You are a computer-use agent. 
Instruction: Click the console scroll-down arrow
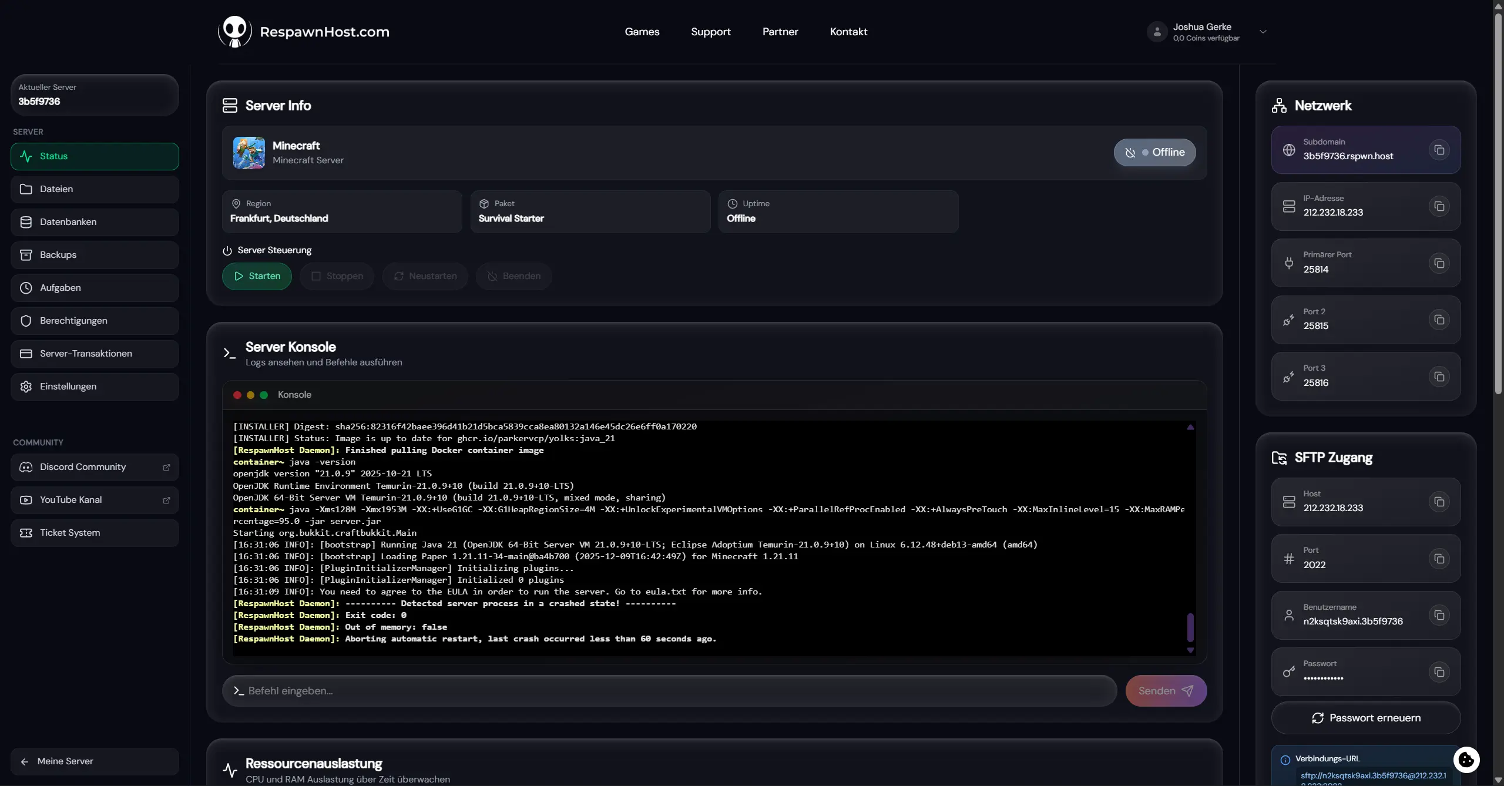[1190, 651]
